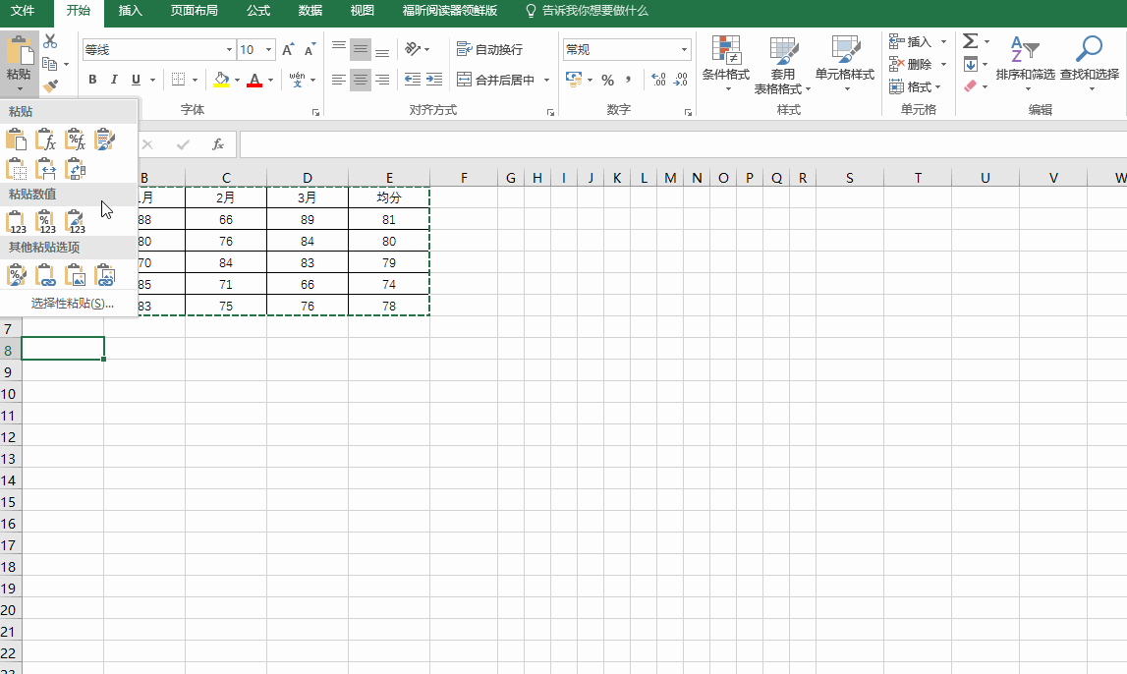The height and width of the screenshot is (674, 1127).
Task: Select the transpose paste icon
Action: (x=76, y=169)
